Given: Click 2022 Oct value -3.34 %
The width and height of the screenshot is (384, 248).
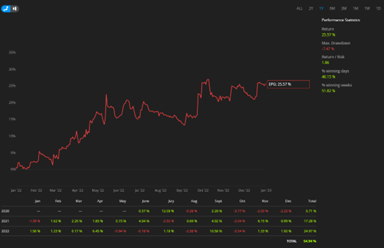Looking at the screenshot, I should pyautogui.click(x=239, y=231).
